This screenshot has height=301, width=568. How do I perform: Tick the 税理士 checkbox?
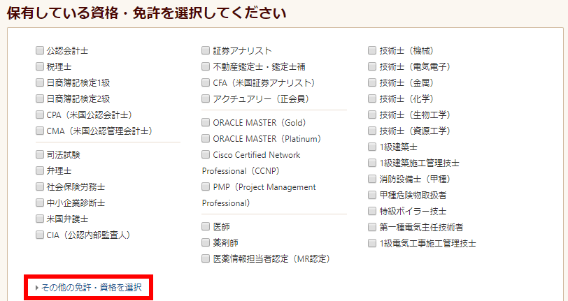click(40, 66)
